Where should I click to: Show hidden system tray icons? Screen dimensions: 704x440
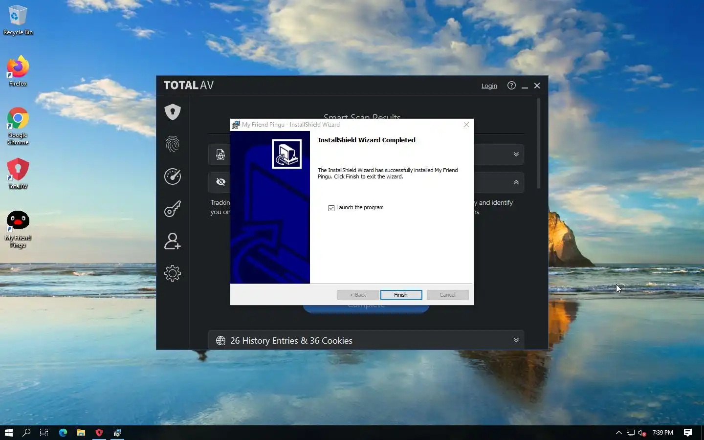tap(618, 433)
